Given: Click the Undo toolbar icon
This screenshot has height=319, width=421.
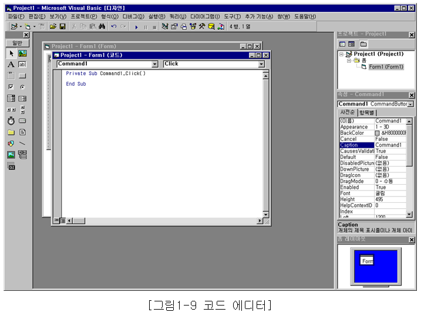Looking at the screenshot, I should point(114,26).
